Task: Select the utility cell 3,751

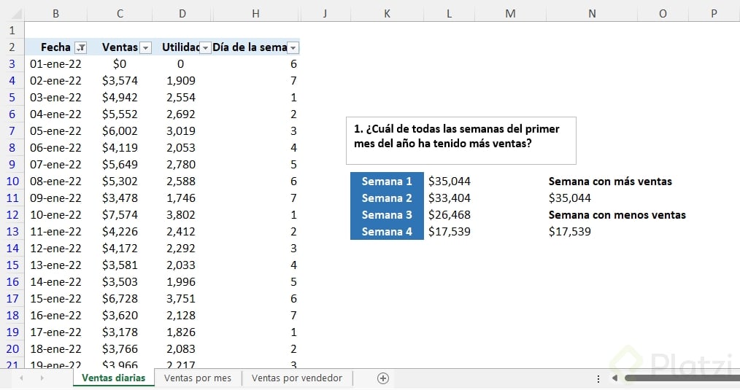Action: (x=182, y=298)
